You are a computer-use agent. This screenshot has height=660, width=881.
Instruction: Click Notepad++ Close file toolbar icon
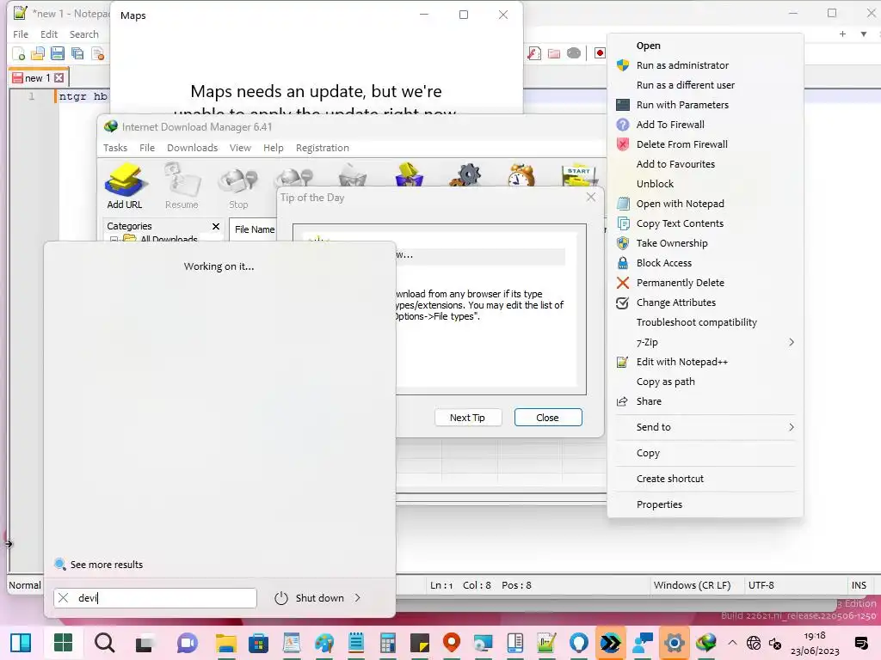(98, 53)
